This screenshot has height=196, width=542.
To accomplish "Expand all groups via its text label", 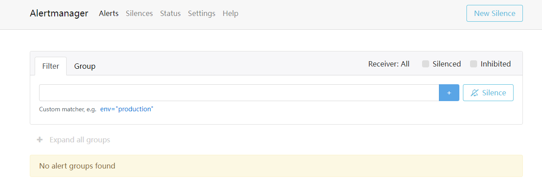I will (x=80, y=140).
